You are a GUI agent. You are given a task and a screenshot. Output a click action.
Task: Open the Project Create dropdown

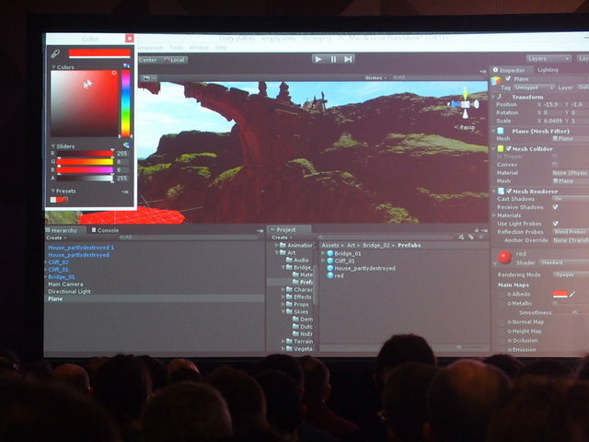pos(282,238)
